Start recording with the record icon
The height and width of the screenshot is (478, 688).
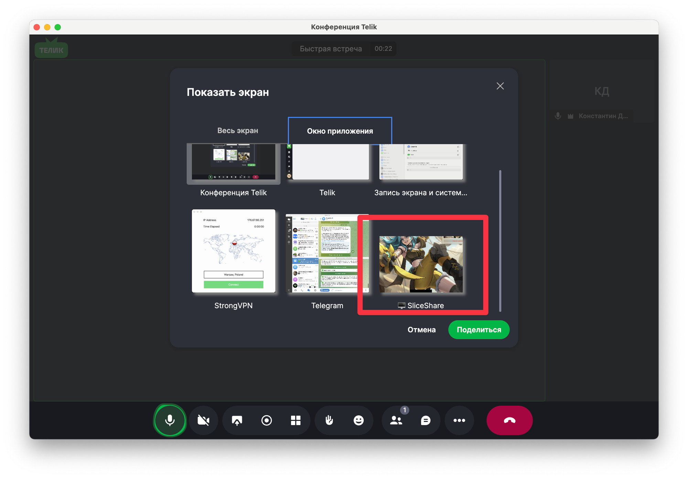(267, 420)
